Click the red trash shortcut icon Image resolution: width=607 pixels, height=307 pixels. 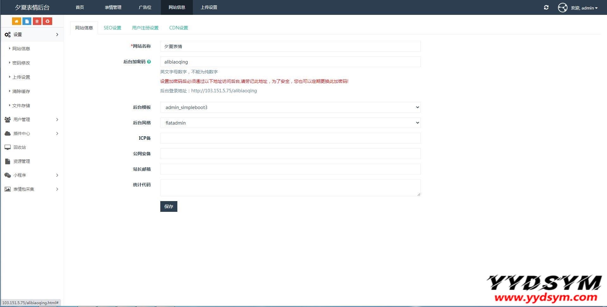pyautogui.click(x=37, y=21)
